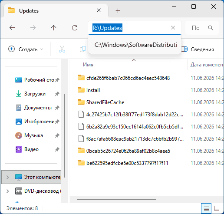
Task: Navigate up one folder level
Action: pos(53,28)
